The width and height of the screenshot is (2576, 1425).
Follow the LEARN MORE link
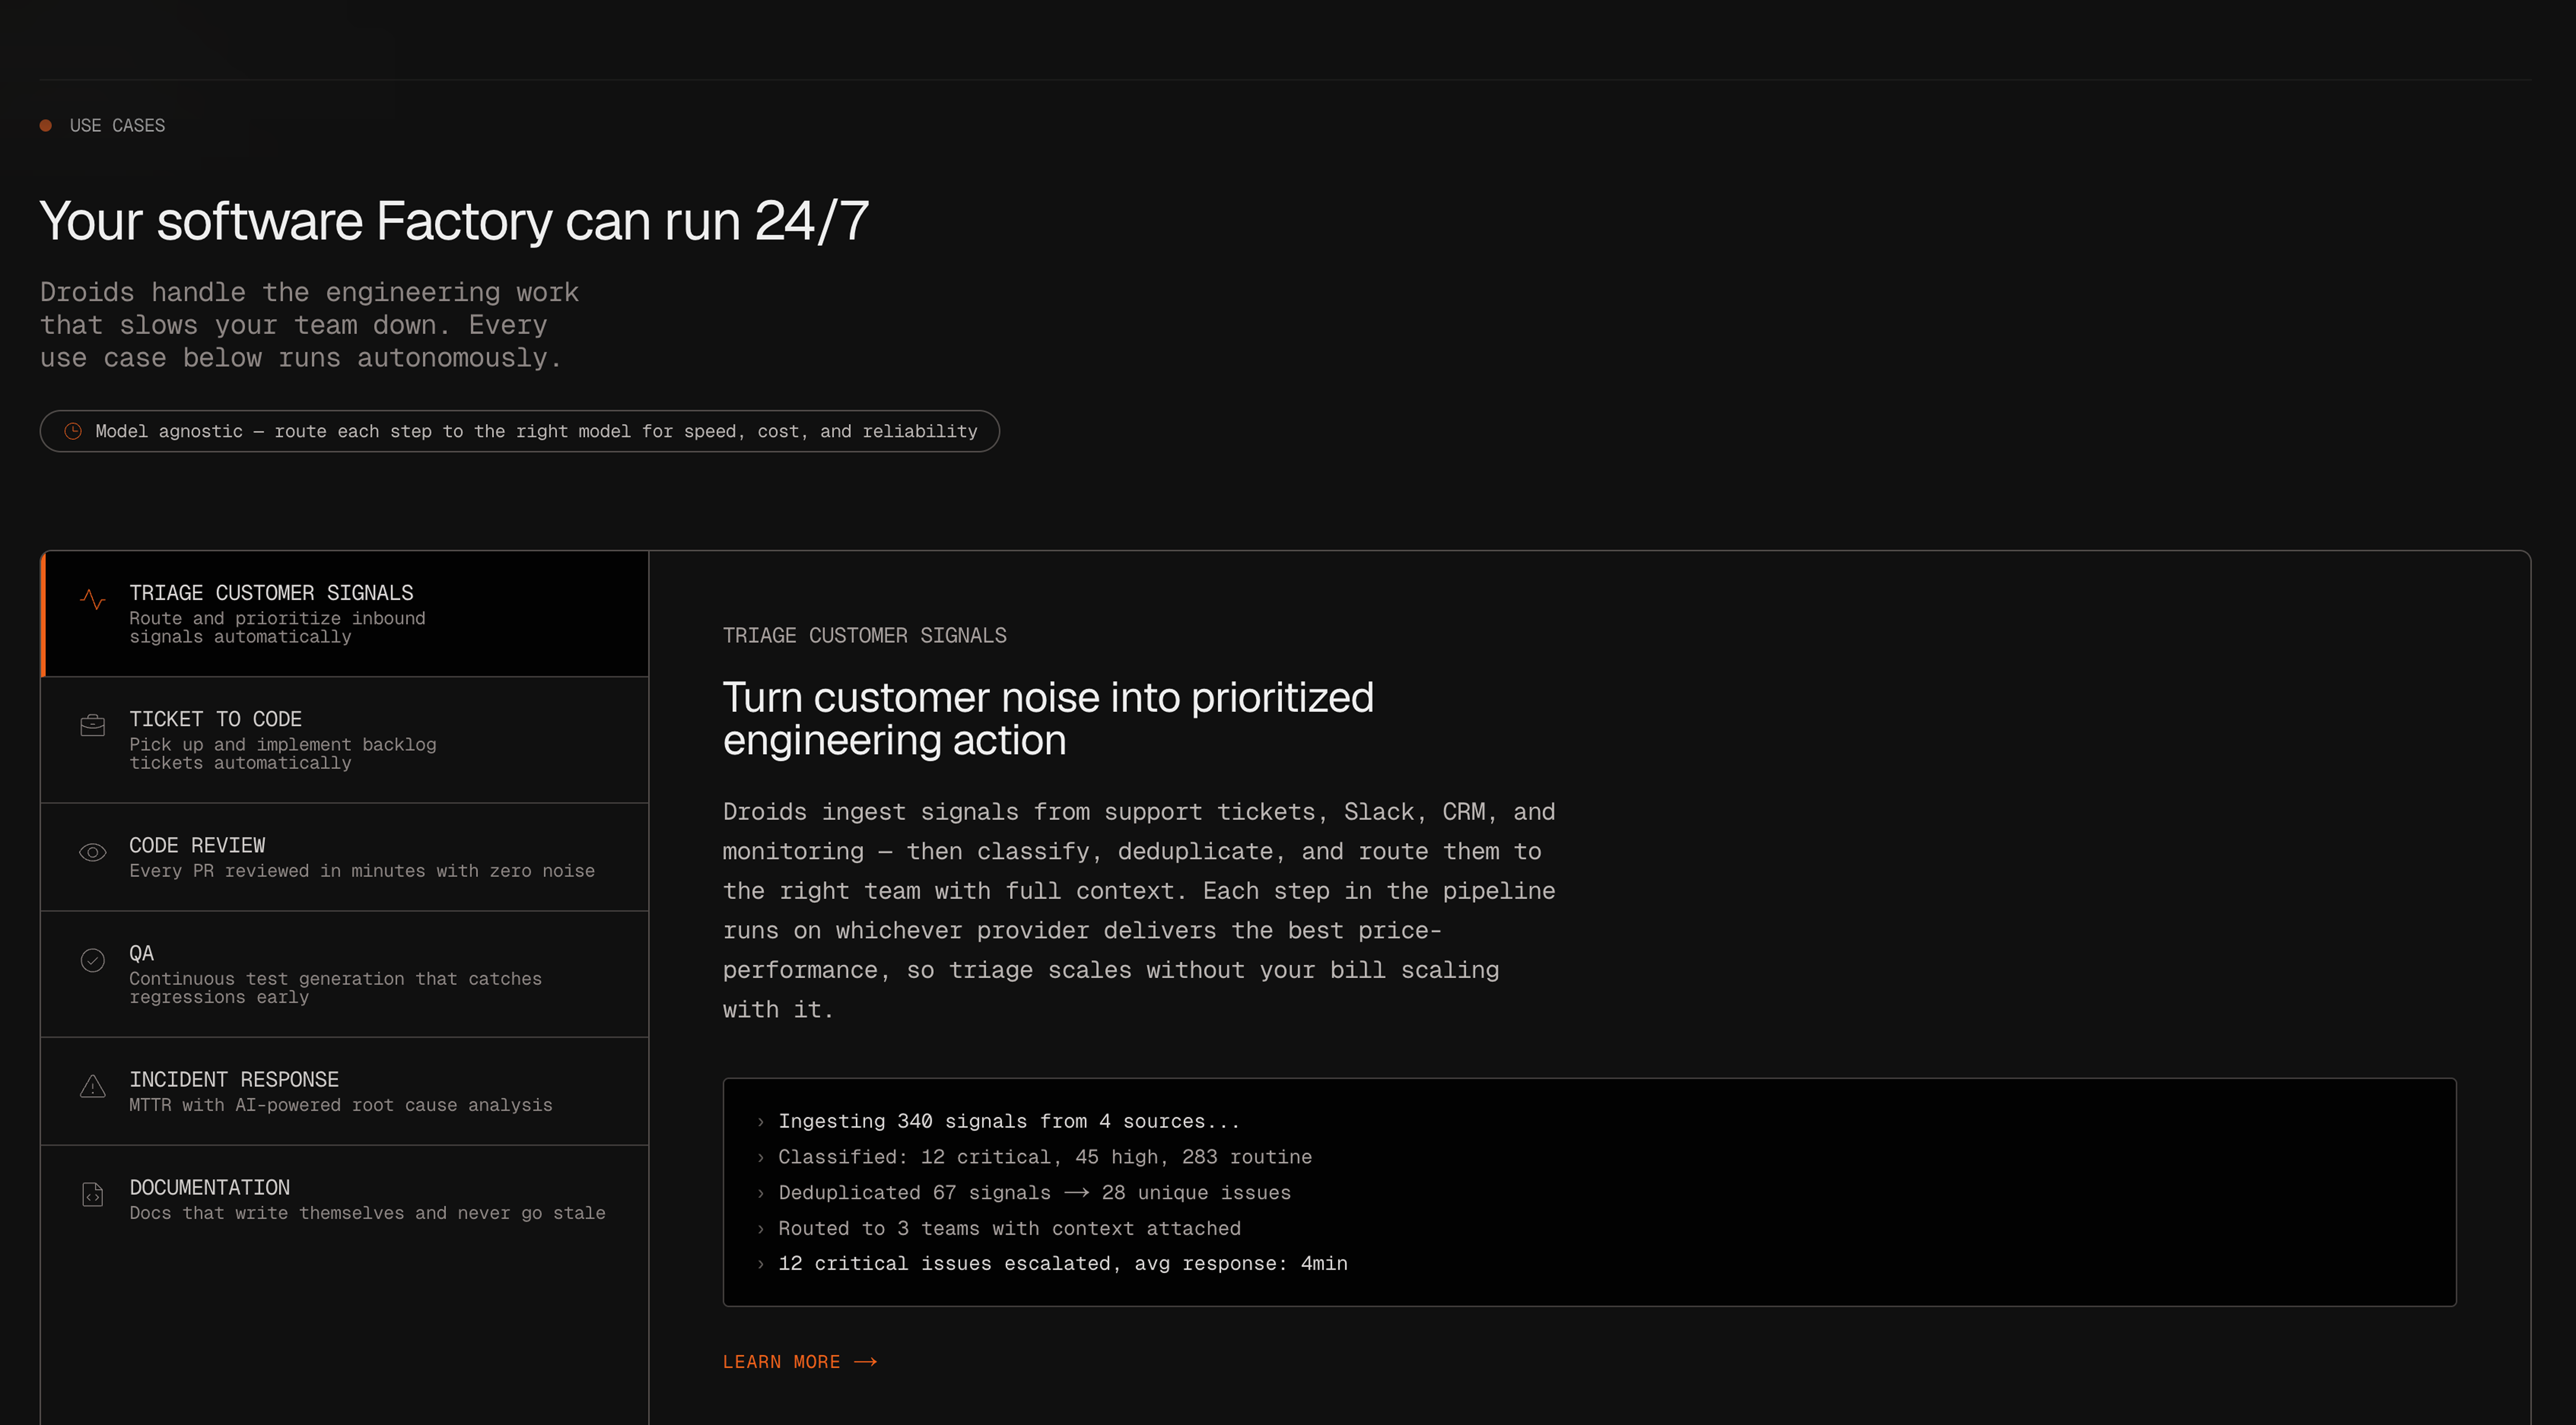800,1362
